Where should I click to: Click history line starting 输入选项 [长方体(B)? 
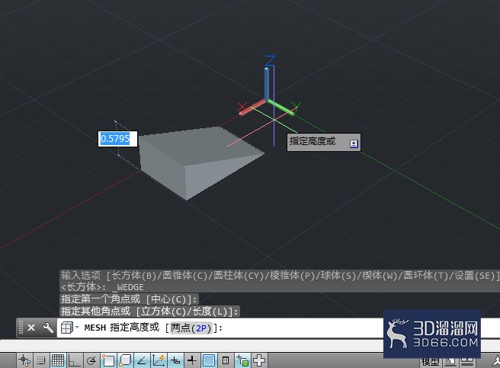[279, 276]
